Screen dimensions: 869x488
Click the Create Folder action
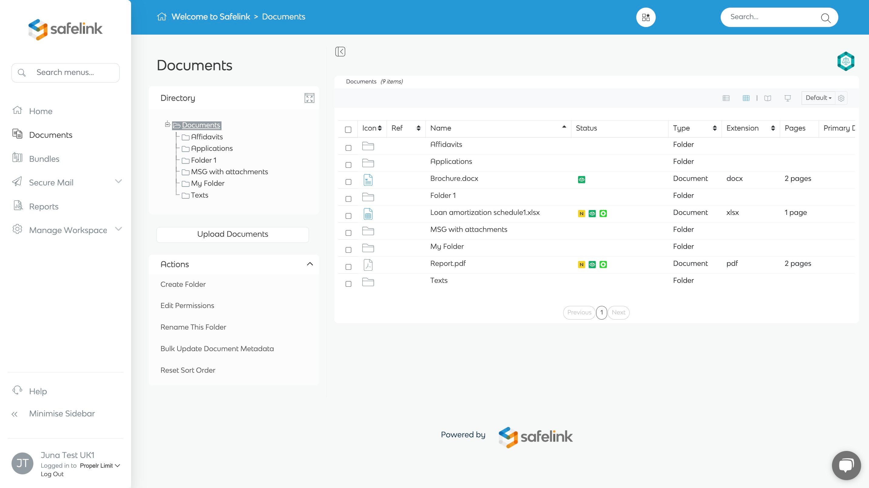(x=183, y=284)
